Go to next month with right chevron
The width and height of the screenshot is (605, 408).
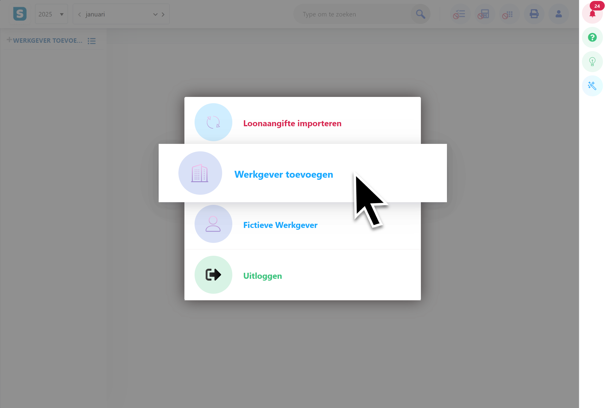click(x=163, y=14)
